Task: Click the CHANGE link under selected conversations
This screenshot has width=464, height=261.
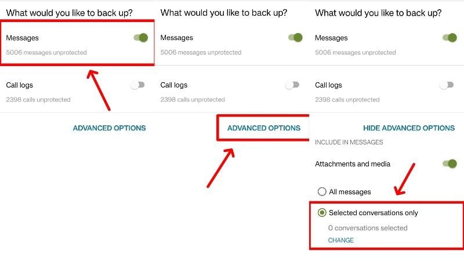Action: pos(341,240)
